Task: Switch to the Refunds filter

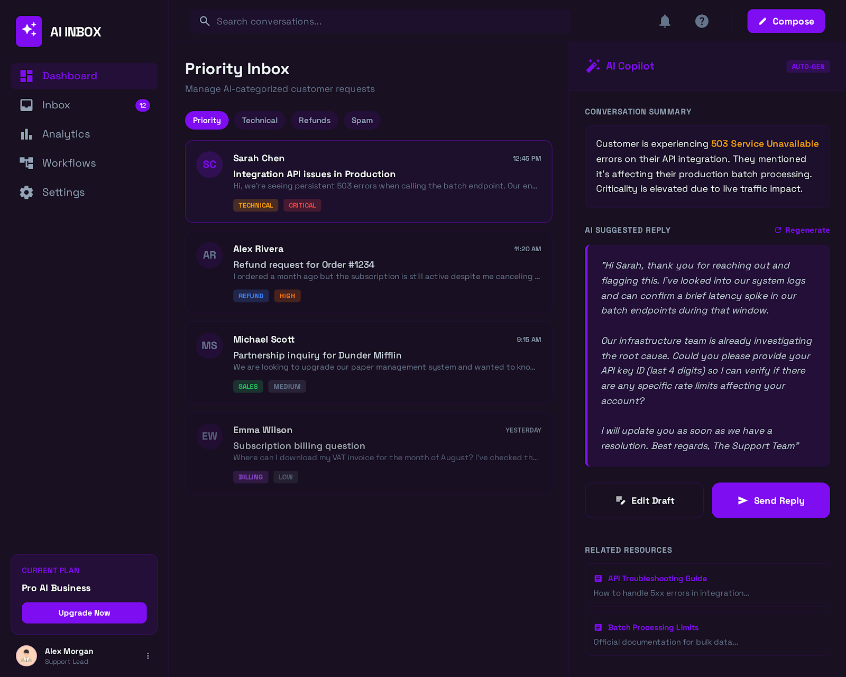Action: pyautogui.click(x=314, y=120)
